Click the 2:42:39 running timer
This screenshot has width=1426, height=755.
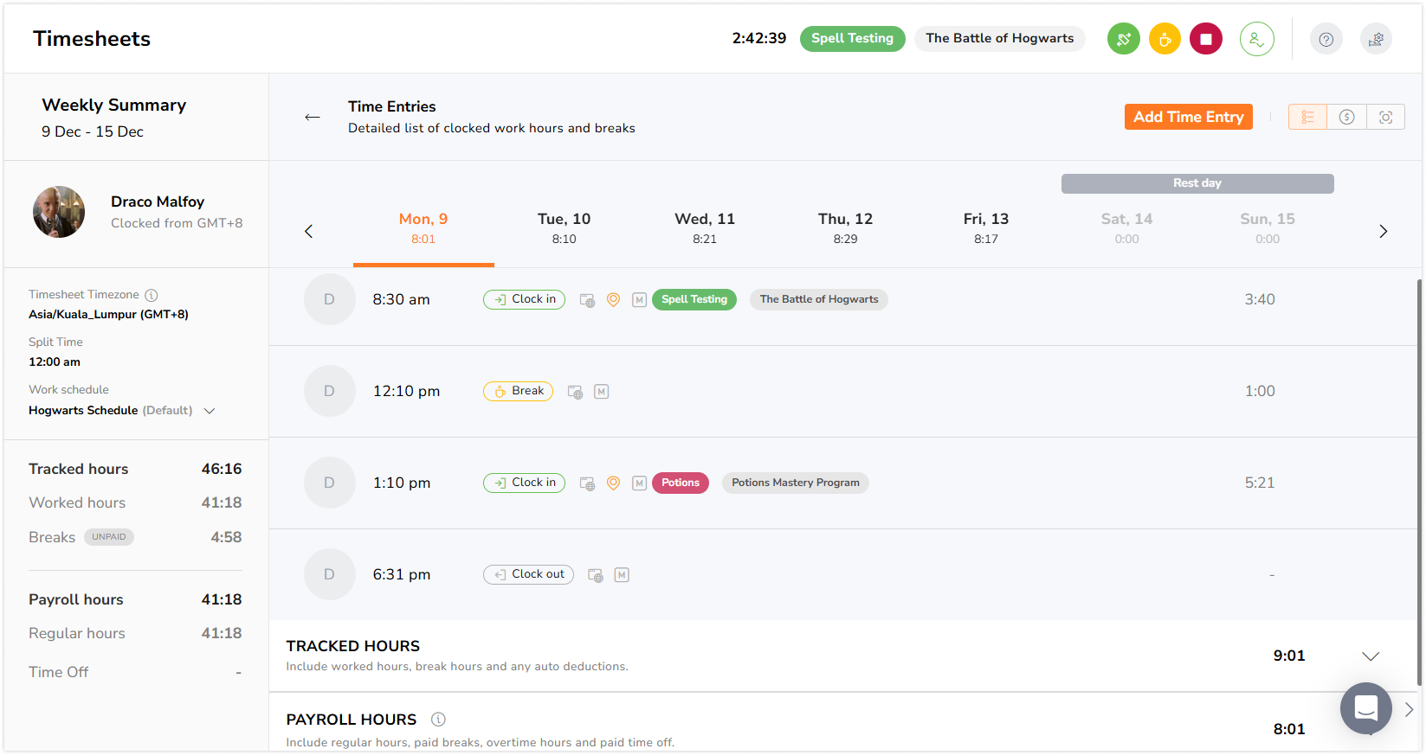pyautogui.click(x=759, y=38)
